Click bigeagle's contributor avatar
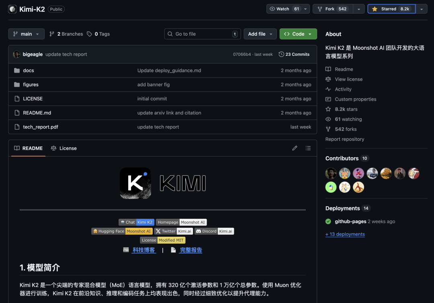434x303 pixels. click(331, 173)
